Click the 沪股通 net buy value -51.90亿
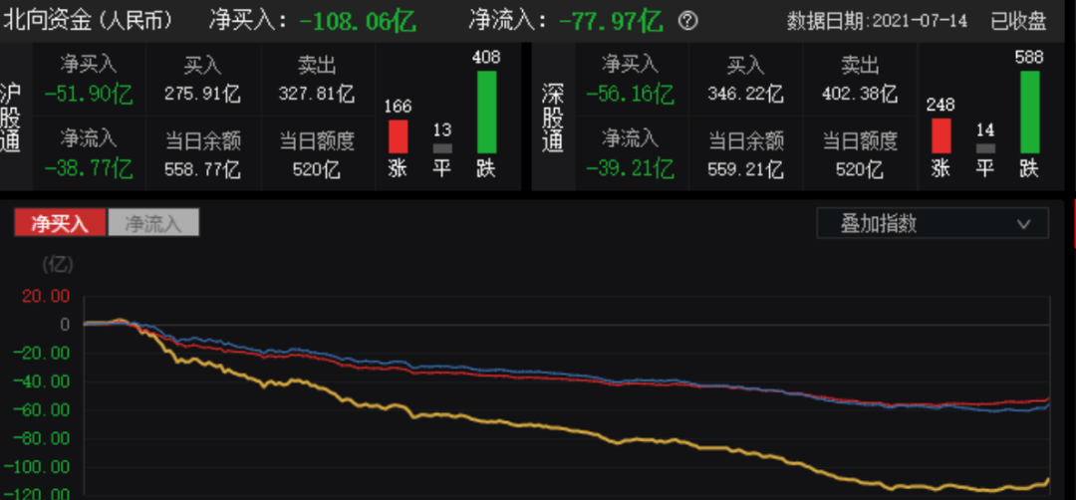This screenshot has width=1076, height=500. (x=88, y=95)
